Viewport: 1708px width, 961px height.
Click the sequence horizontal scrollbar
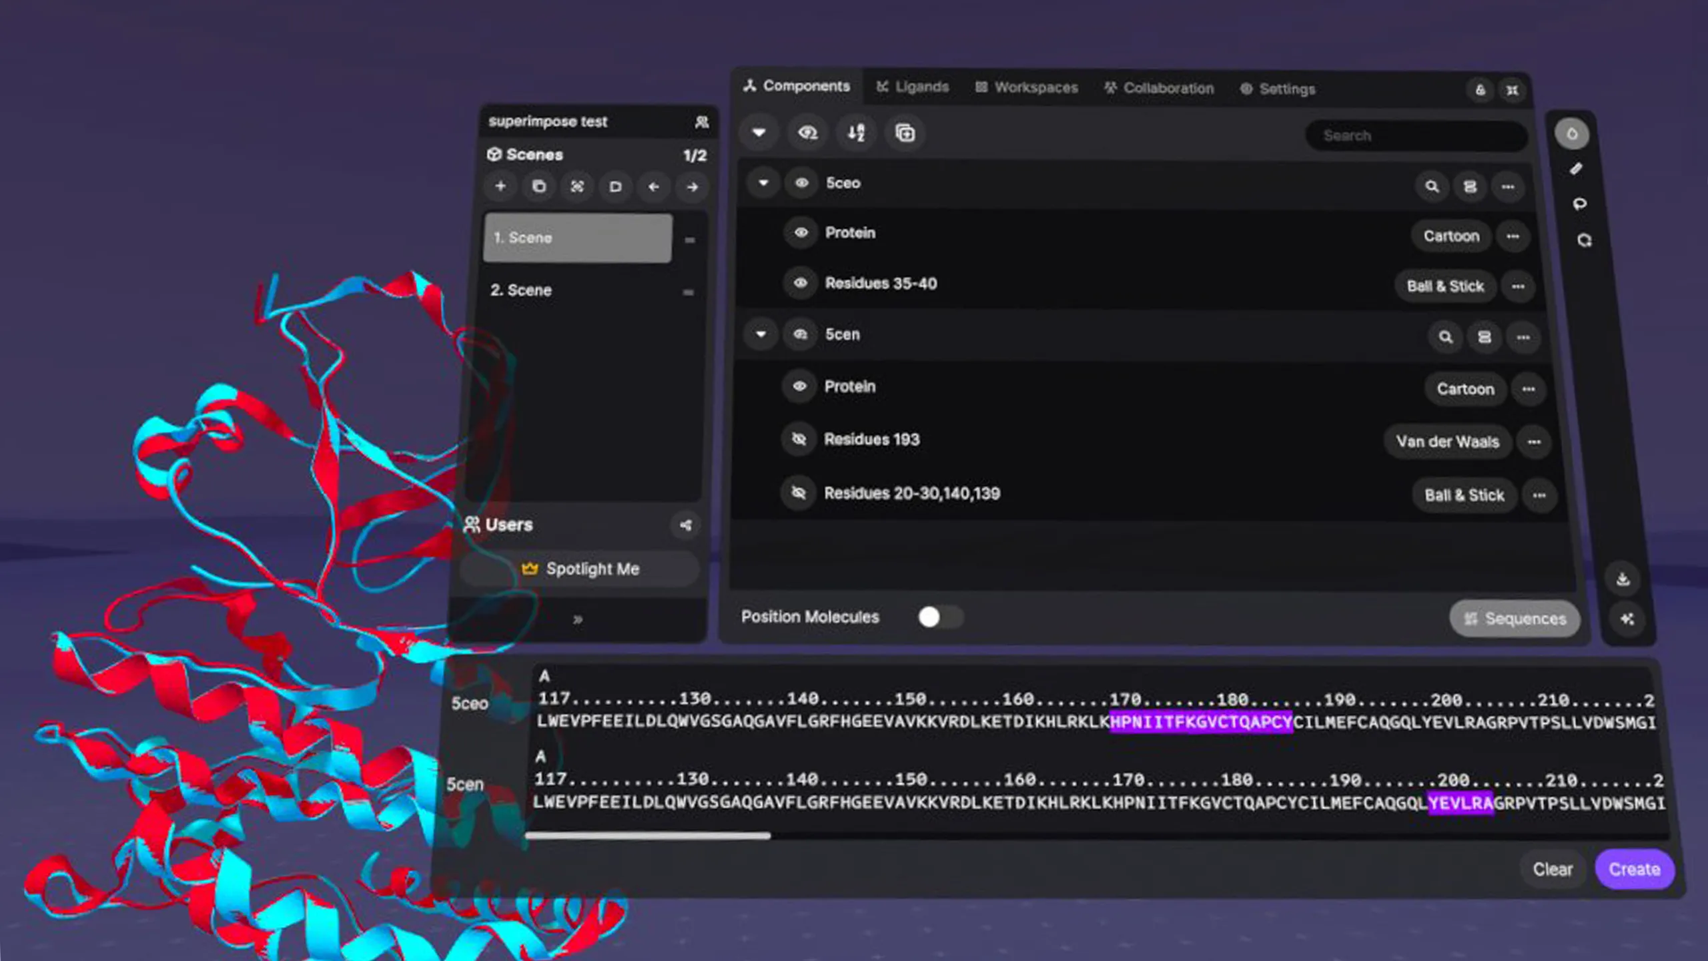(x=647, y=835)
